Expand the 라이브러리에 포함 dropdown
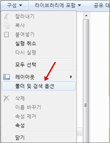Viewport: 110px width, 143px height. [x=58, y=5]
